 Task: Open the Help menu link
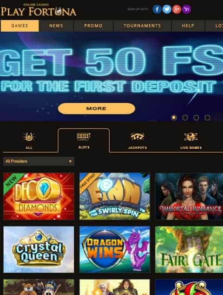pos(188,26)
